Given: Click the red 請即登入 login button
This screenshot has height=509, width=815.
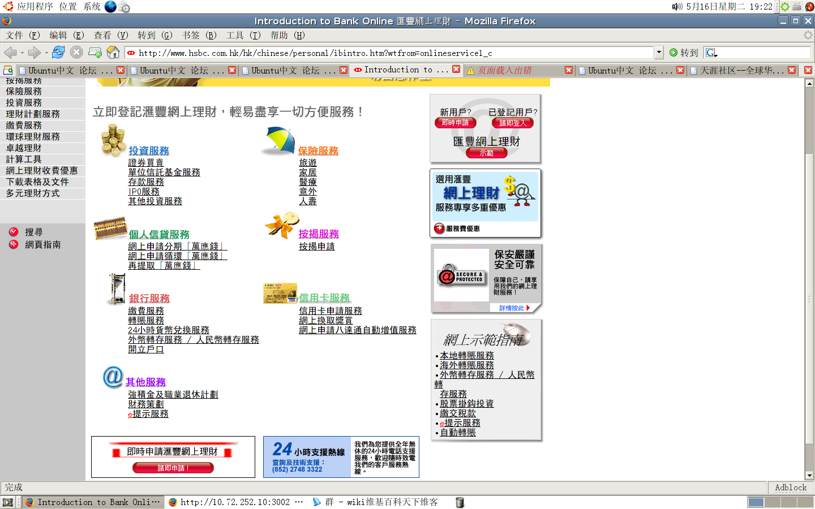Looking at the screenshot, I should [x=513, y=123].
